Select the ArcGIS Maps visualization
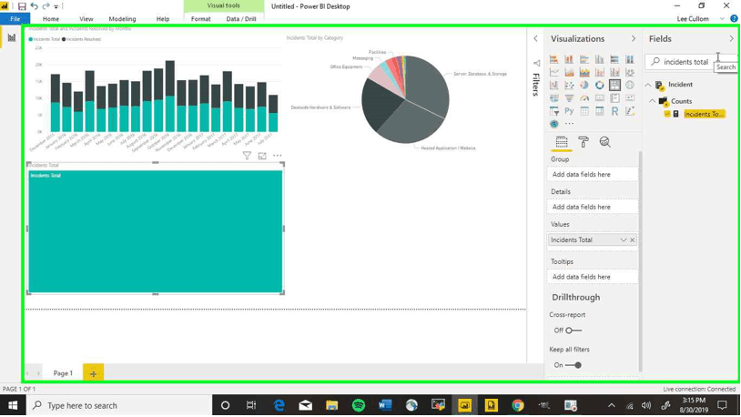Viewport: 741px width, 417px height. click(553, 124)
